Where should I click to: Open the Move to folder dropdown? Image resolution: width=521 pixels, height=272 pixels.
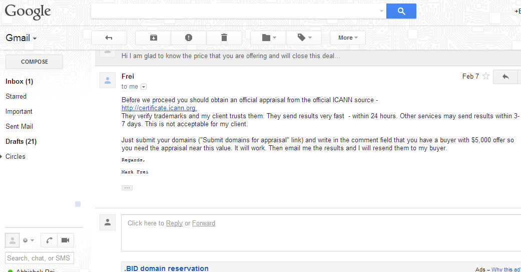[268, 38]
